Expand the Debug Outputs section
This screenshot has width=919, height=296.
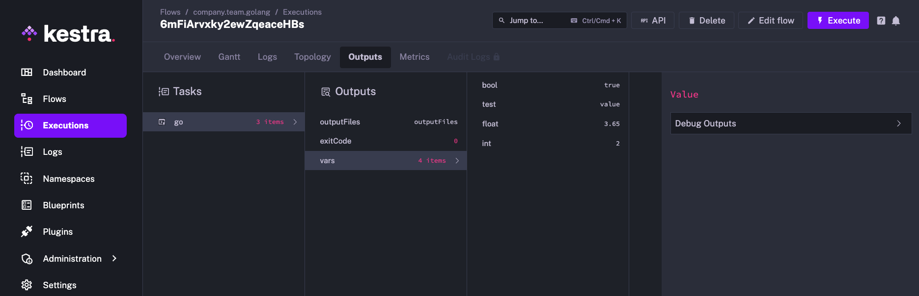click(790, 123)
